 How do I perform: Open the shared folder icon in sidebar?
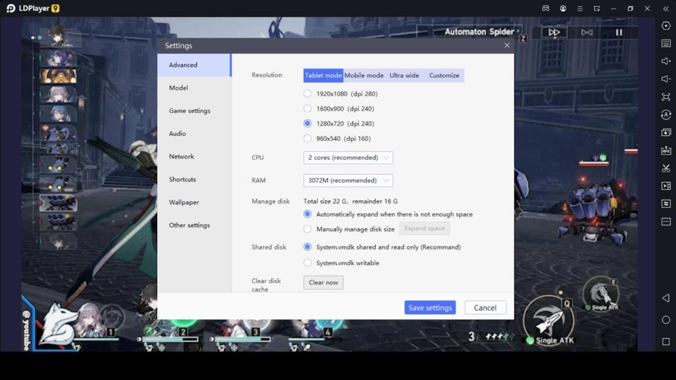point(665,204)
